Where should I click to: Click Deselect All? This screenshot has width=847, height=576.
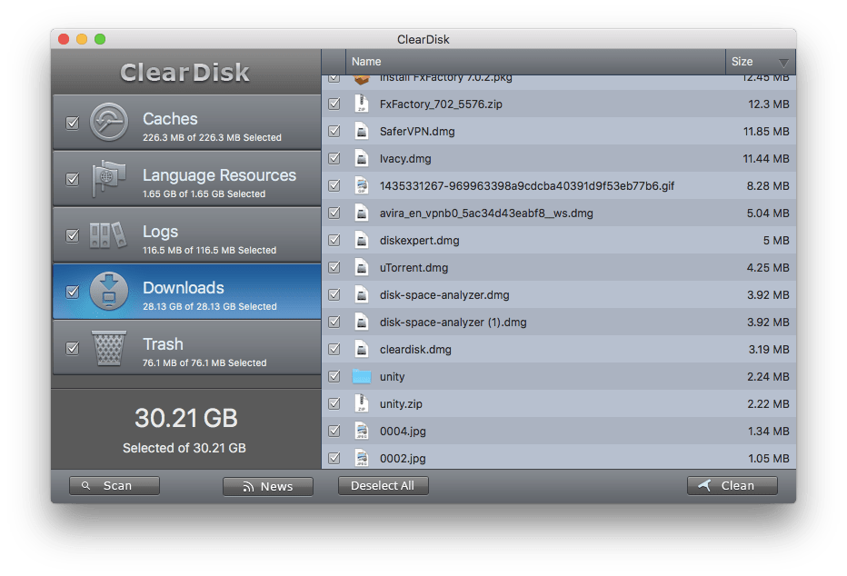pos(383,485)
